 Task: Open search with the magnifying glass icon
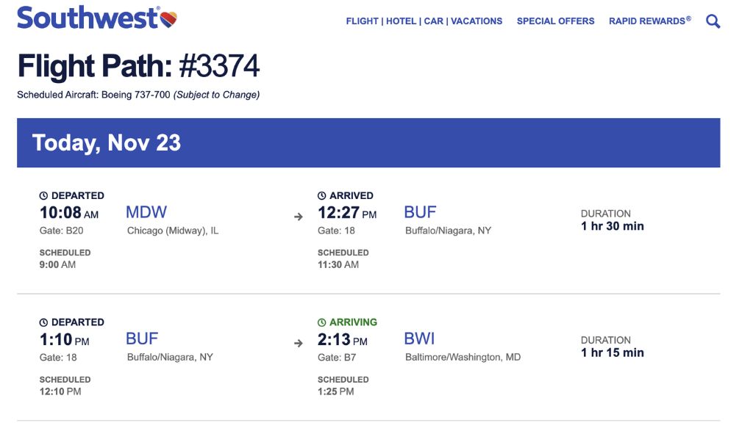click(x=713, y=21)
